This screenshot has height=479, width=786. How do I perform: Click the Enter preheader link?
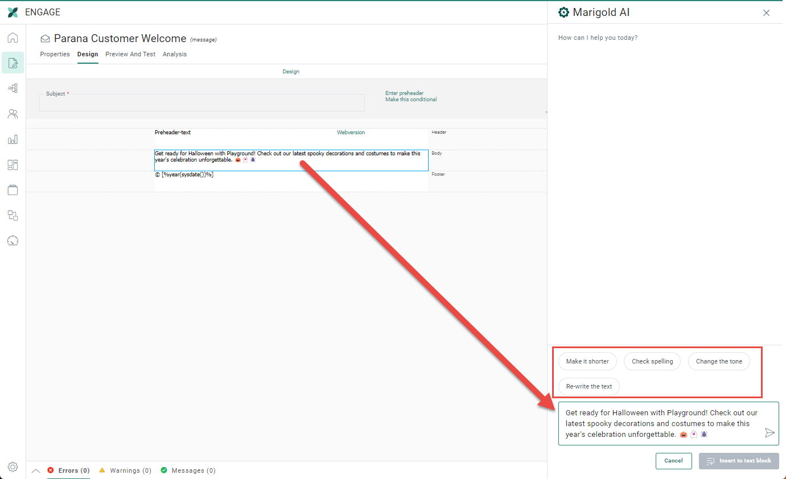(404, 93)
